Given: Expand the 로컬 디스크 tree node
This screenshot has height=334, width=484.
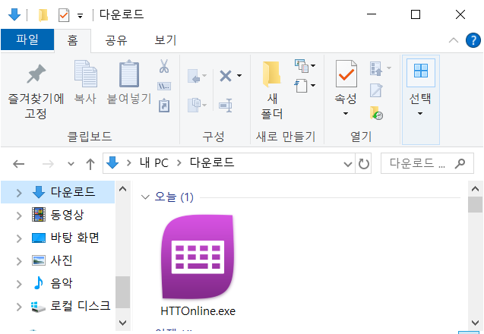Looking at the screenshot, I should click(x=19, y=307).
